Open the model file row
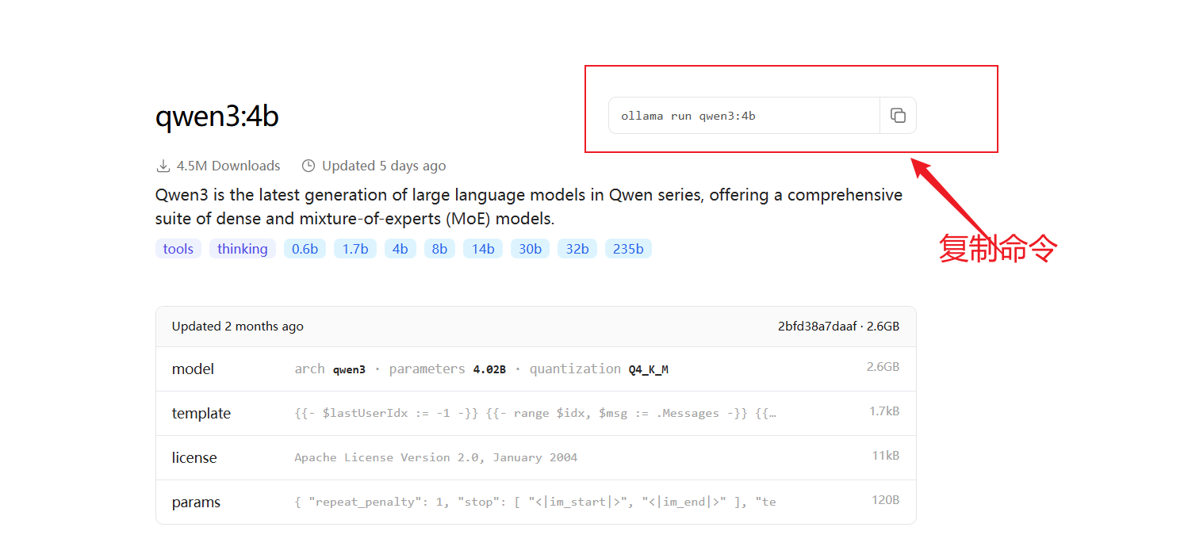The height and width of the screenshot is (554, 1188). 535,369
